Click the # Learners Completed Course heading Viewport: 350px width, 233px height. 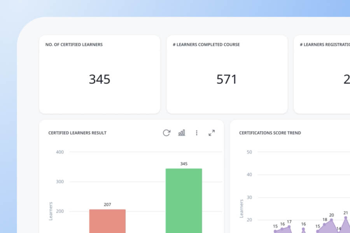pos(206,45)
